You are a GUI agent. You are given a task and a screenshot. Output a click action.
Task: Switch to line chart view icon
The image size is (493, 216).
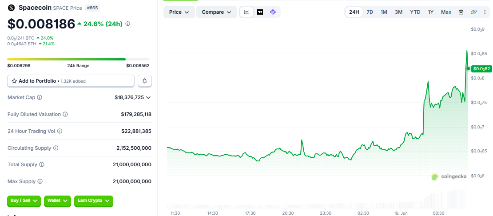[246, 12]
